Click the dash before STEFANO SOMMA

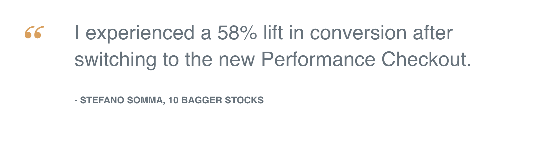(76, 100)
